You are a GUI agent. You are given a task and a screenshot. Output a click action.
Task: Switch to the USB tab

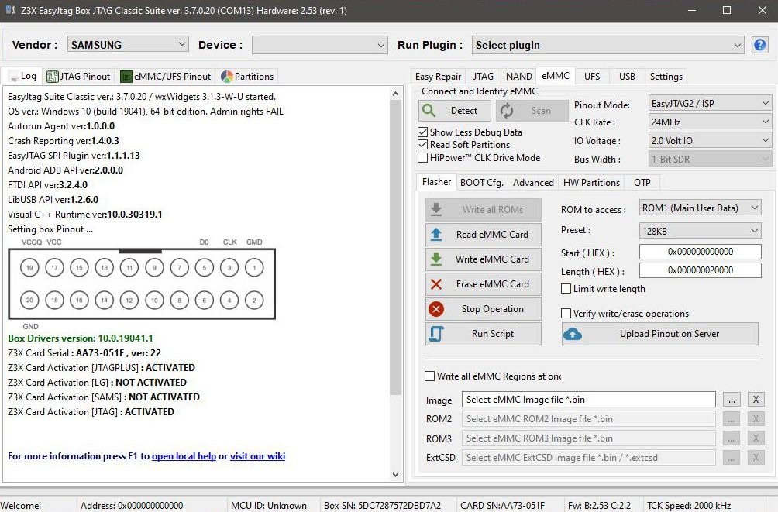coord(627,77)
